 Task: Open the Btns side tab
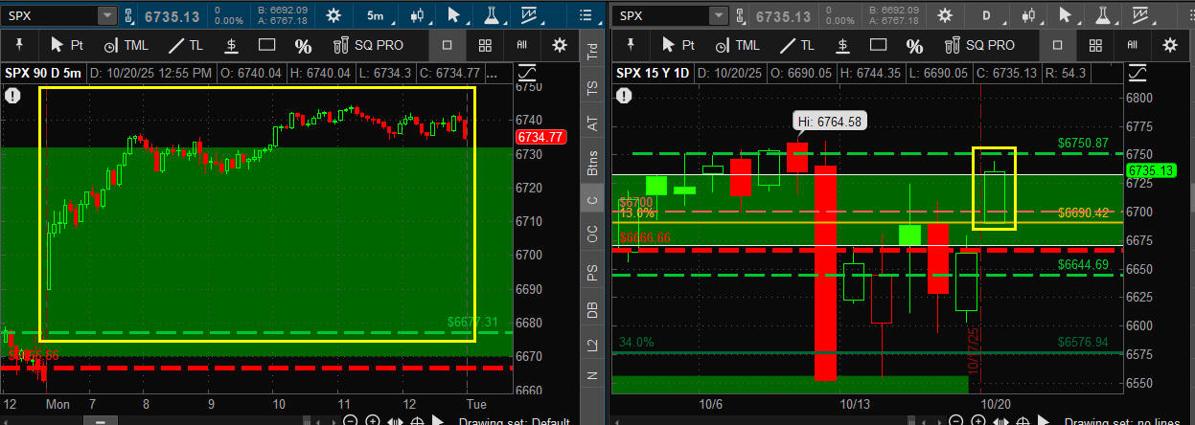[592, 161]
